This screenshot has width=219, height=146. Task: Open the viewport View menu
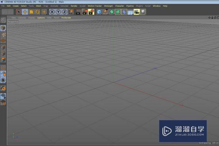coord(13,18)
